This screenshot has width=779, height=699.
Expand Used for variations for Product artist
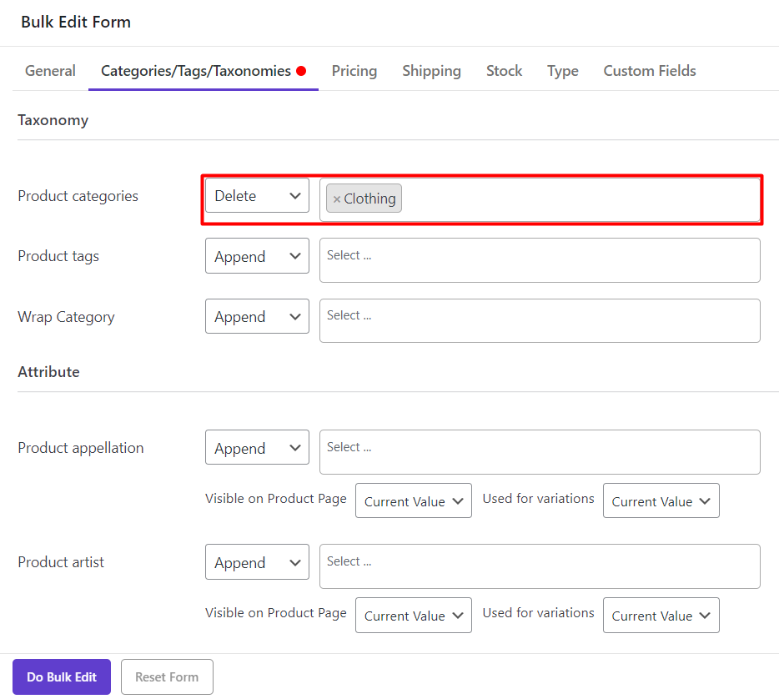coord(661,616)
